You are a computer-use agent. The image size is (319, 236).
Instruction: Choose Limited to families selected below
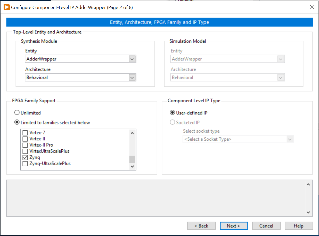click(17, 122)
